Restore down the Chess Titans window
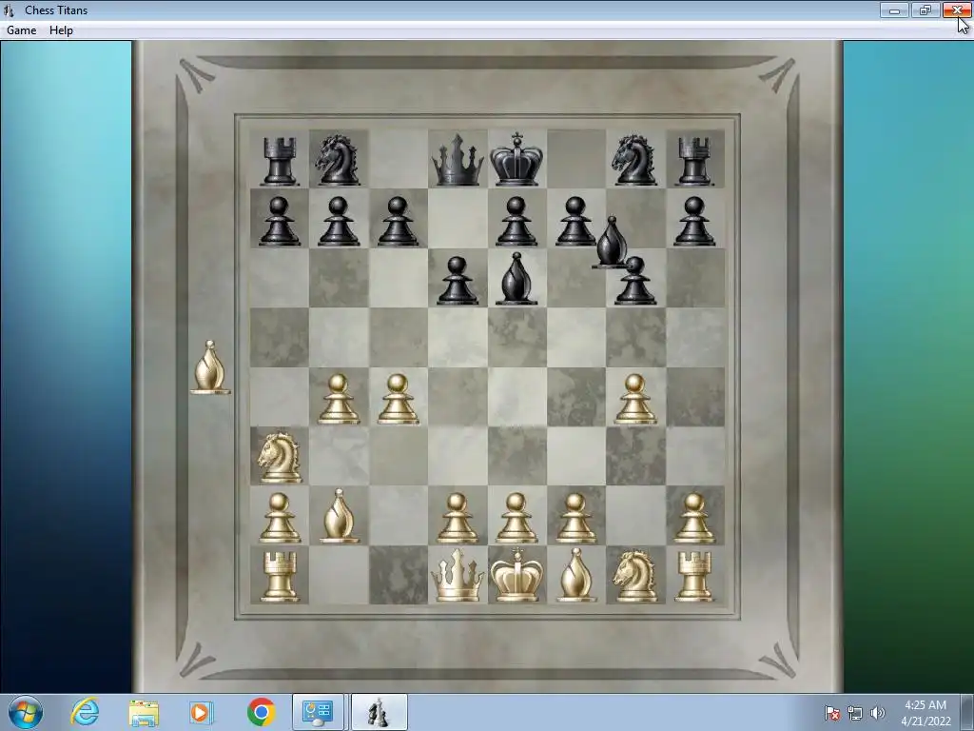The height and width of the screenshot is (731, 974). [925, 10]
